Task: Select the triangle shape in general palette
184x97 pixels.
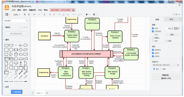Action: click(x=11, y=54)
